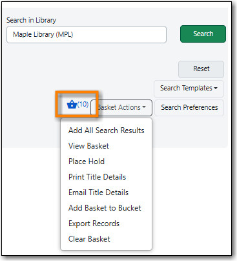
Task: Choose Export Records option
Action: (x=94, y=224)
